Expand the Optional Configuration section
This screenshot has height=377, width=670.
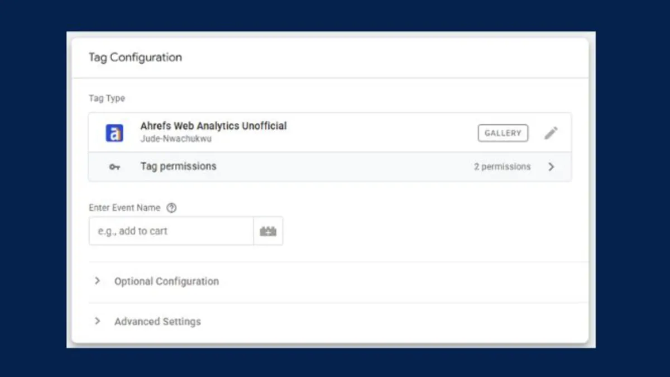pos(166,281)
